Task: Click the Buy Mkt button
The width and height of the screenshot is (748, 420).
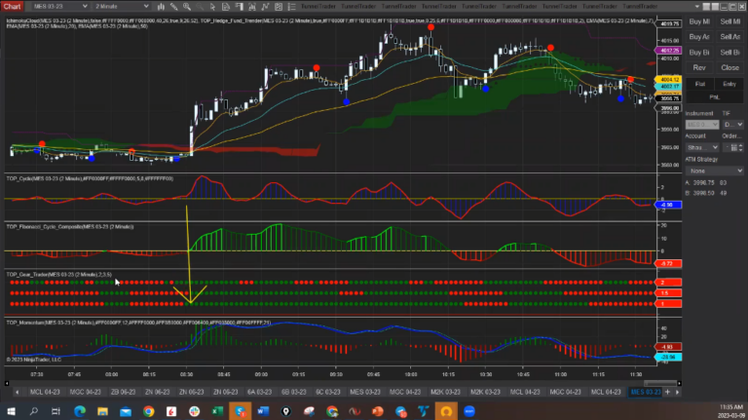Action: (698, 21)
